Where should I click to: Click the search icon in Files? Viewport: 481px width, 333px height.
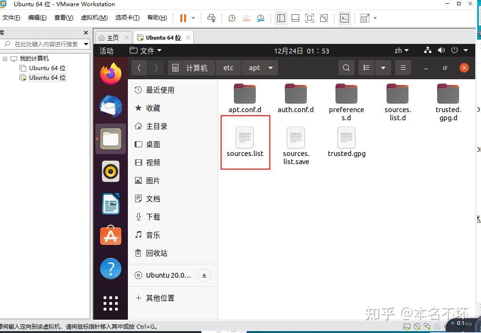(346, 68)
